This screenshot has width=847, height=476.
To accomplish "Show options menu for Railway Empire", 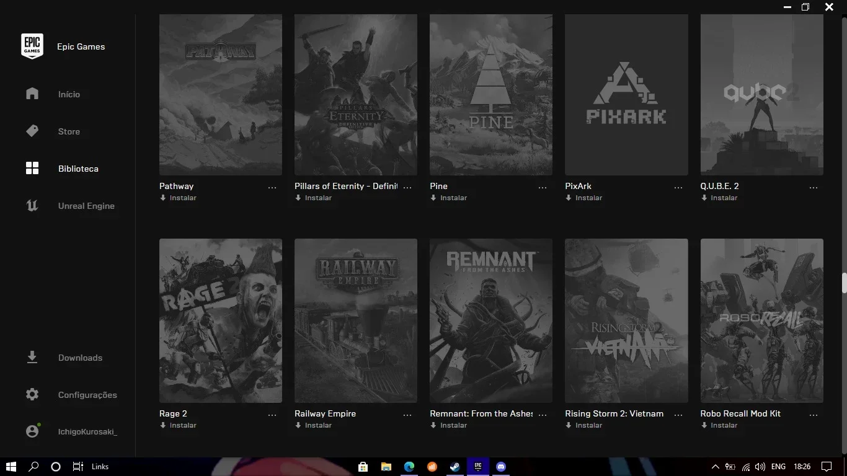I will click(407, 415).
